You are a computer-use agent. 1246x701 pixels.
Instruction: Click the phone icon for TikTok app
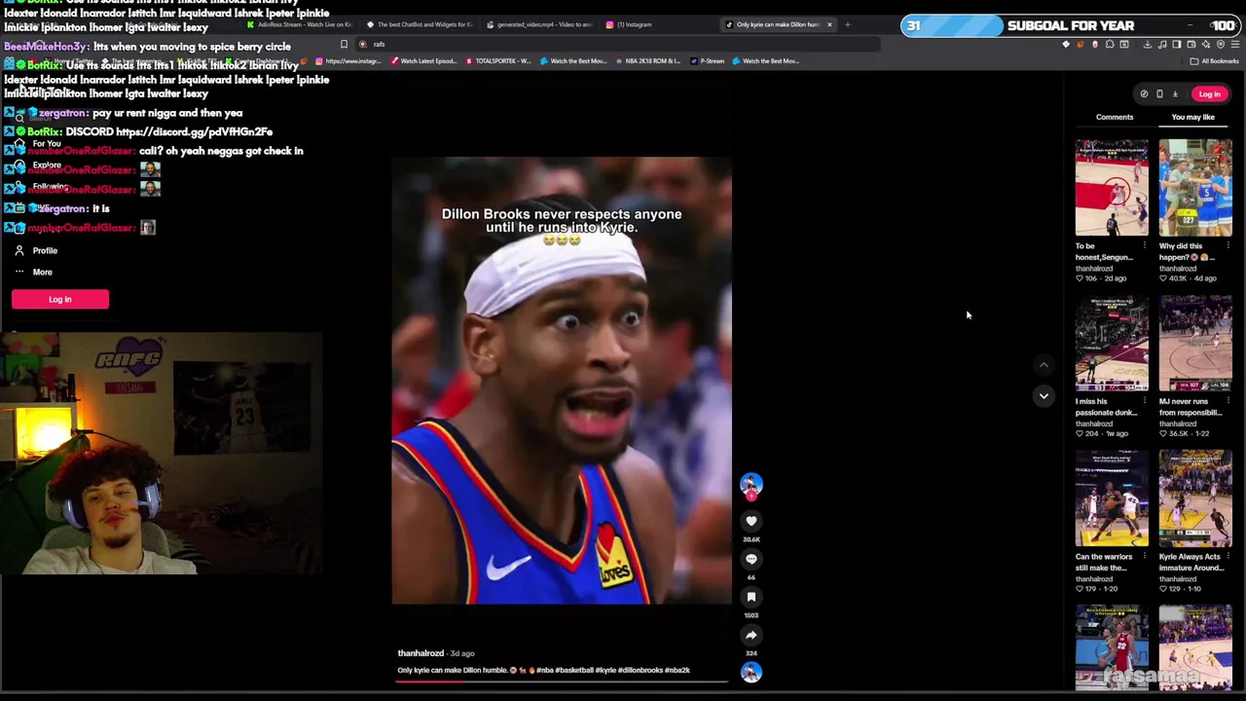click(x=1159, y=94)
